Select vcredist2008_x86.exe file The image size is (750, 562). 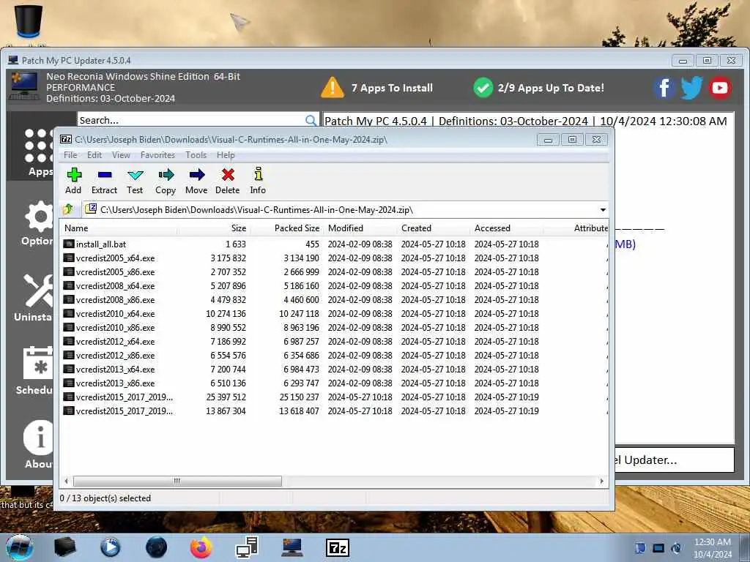click(109, 299)
